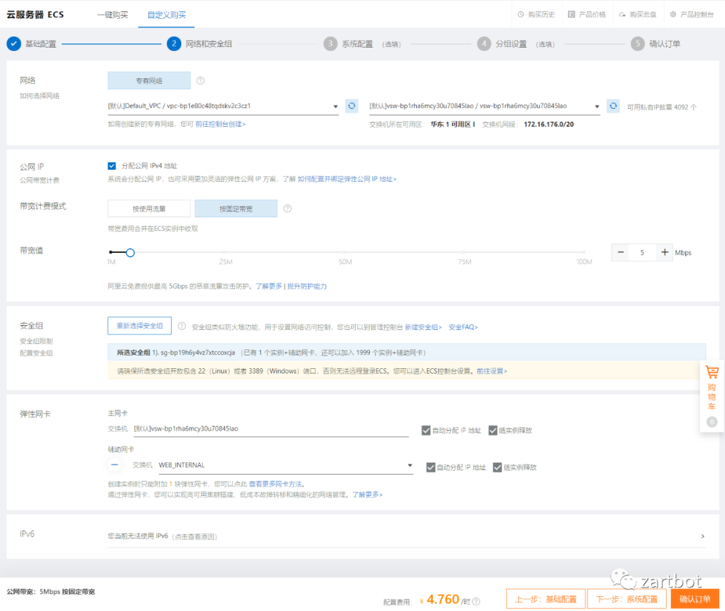Open 前往设置 link in warning
Image resolution: width=725 pixels, height=611 pixels.
click(x=492, y=371)
